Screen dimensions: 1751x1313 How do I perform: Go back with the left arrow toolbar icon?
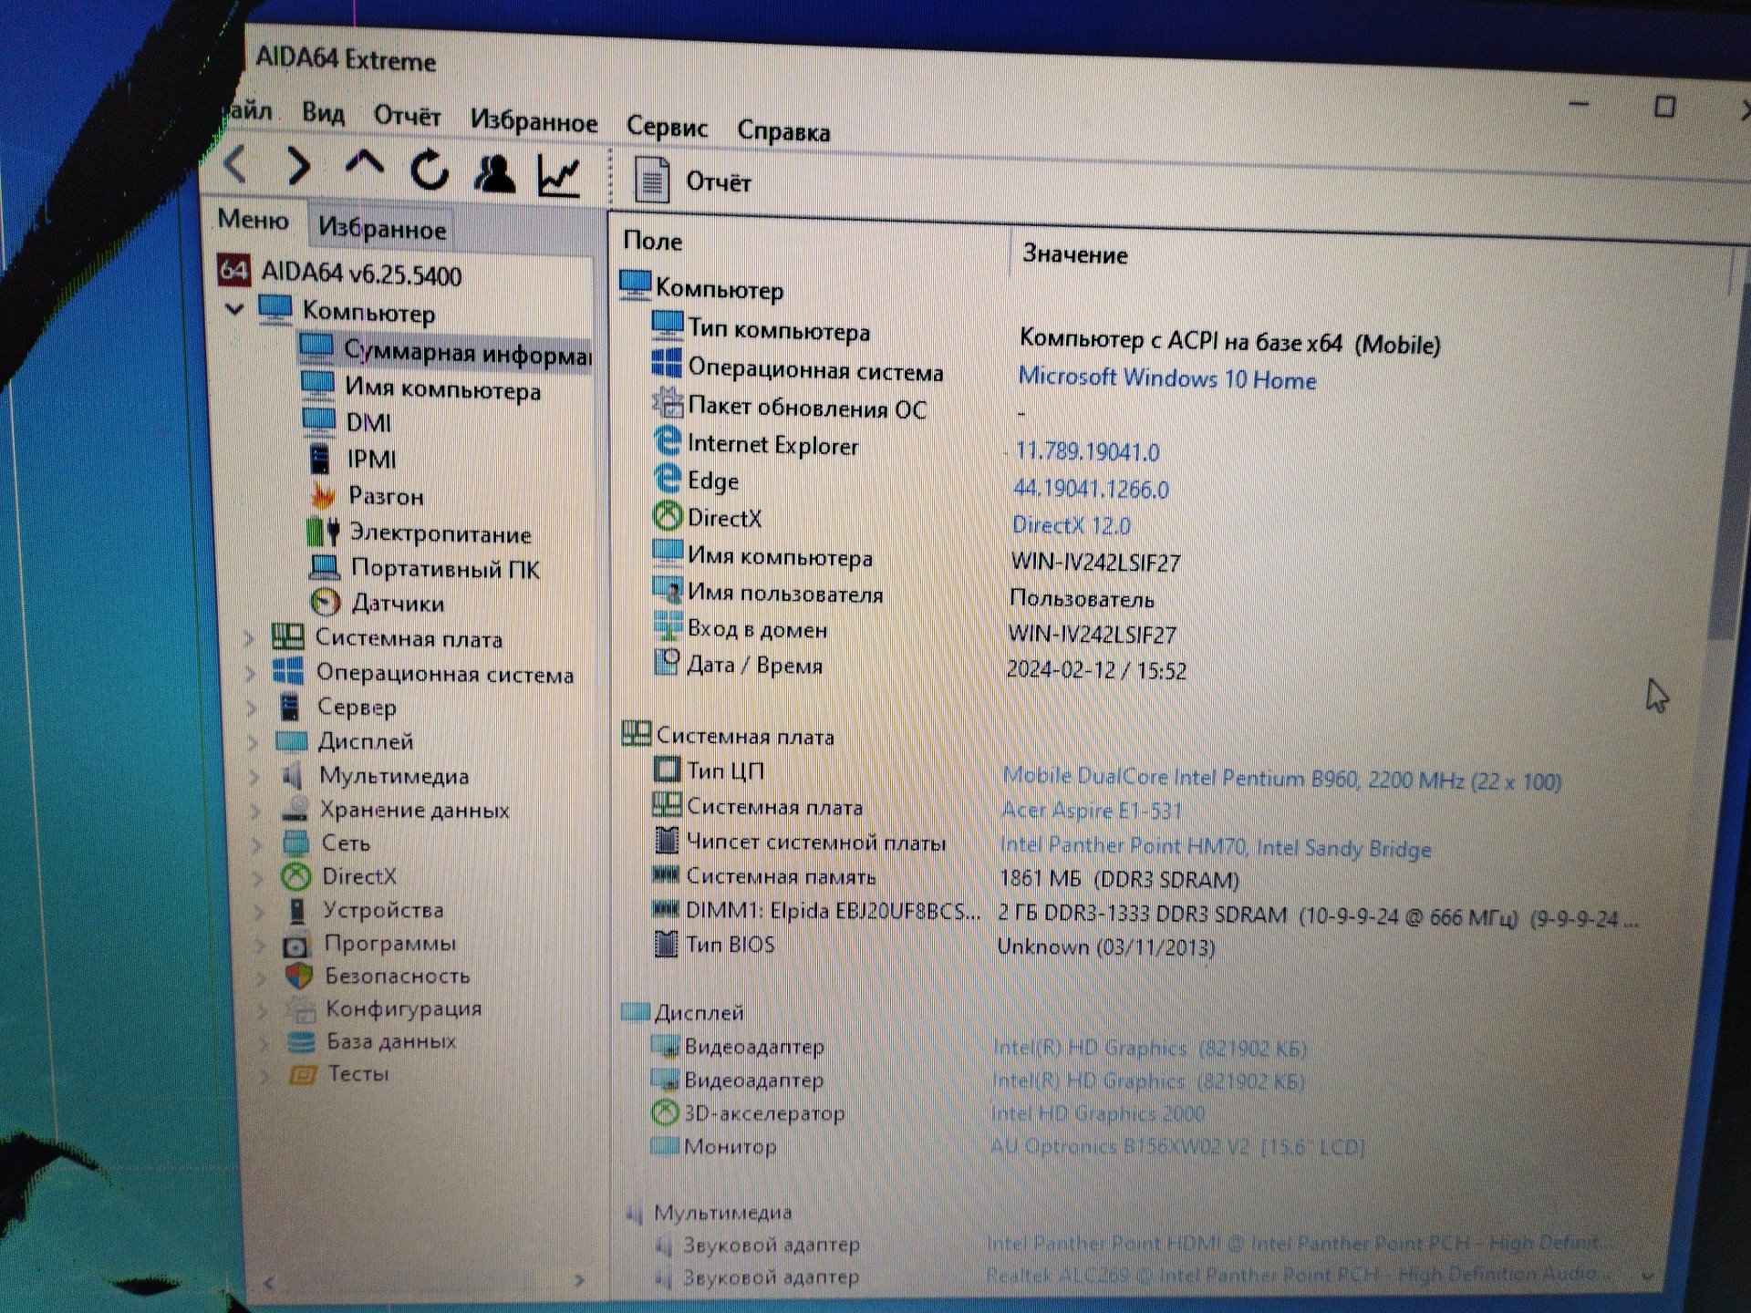tap(236, 164)
